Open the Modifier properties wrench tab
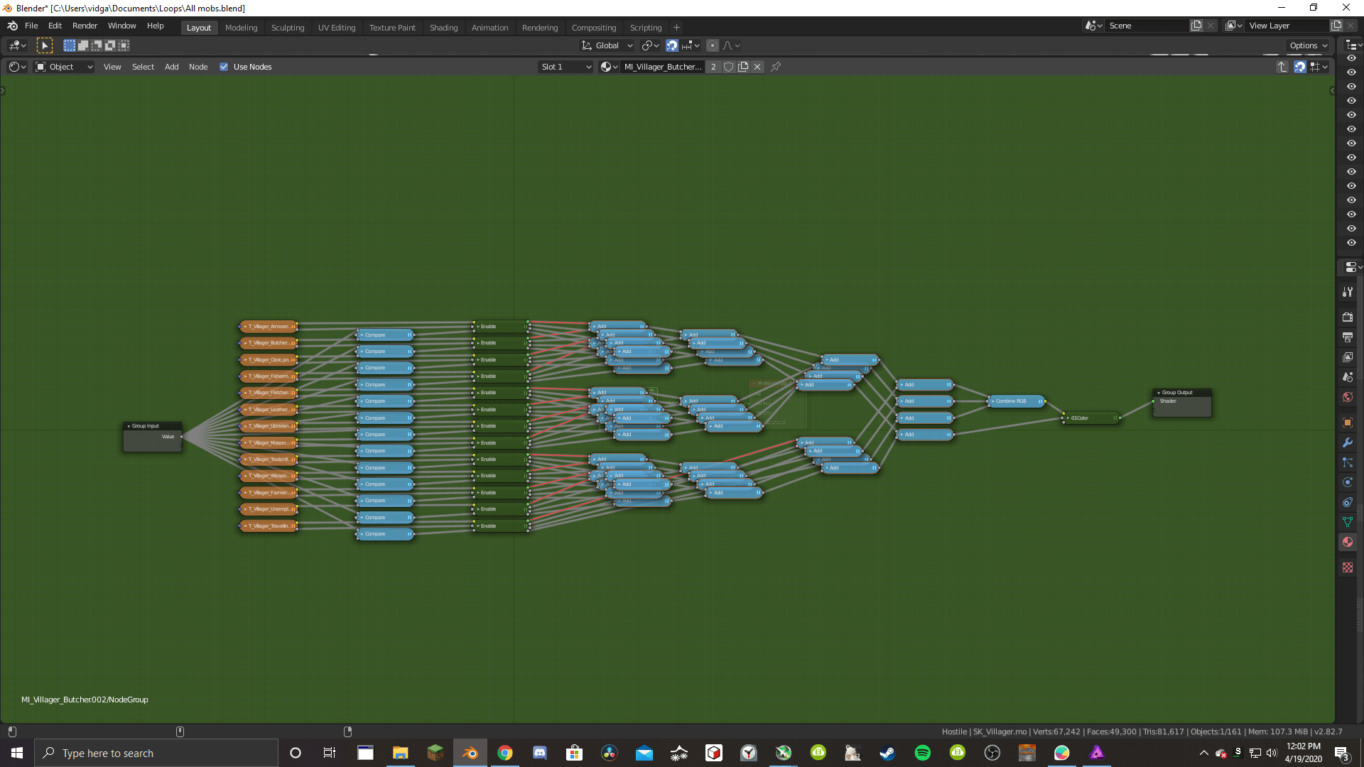 1348,442
